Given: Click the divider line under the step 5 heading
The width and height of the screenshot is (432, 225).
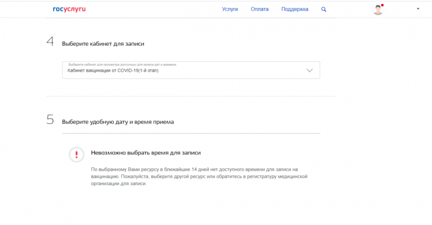Looking at the screenshot, I should pos(191,133).
